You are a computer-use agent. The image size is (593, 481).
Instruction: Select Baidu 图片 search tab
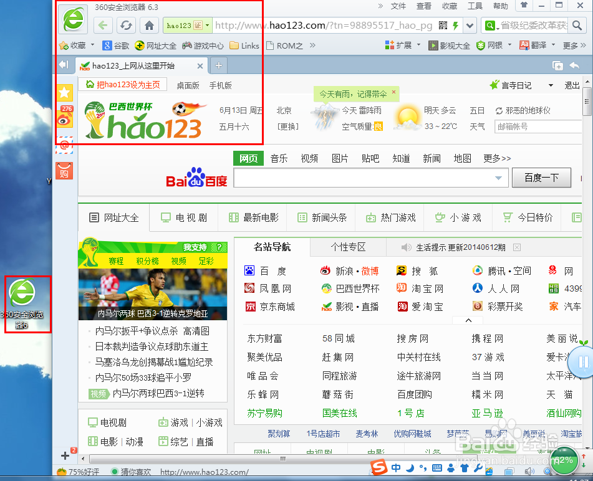[340, 158]
